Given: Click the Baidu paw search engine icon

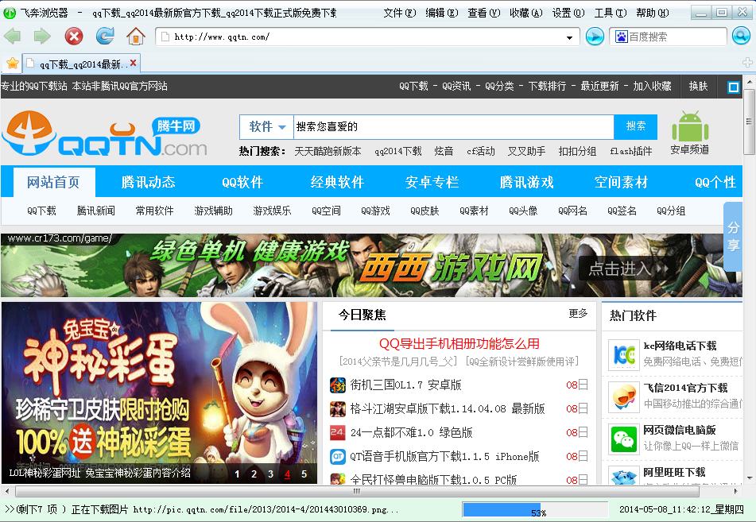Looking at the screenshot, I should (621, 37).
